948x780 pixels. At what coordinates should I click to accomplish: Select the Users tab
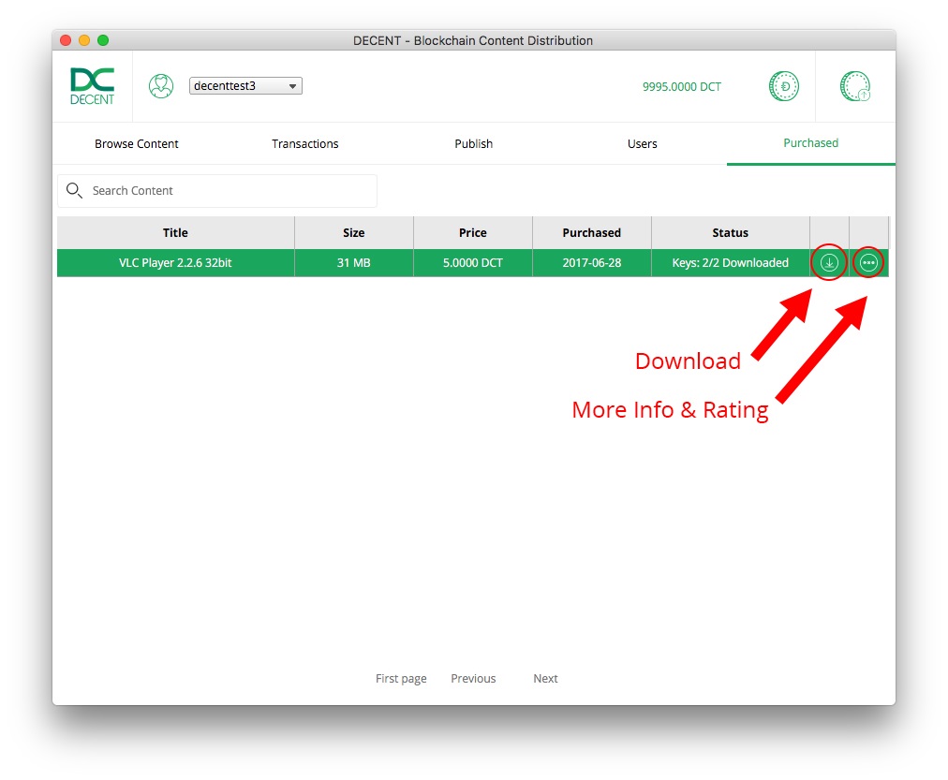pos(642,144)
